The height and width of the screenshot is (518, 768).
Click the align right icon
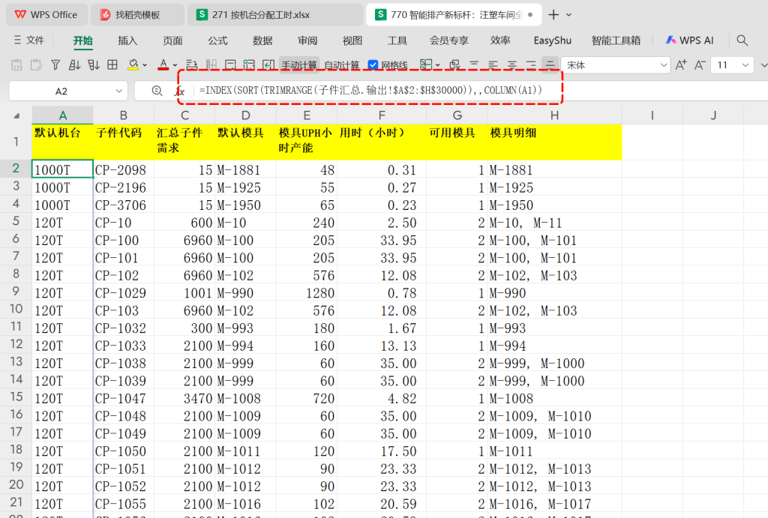tap(531, 65)
